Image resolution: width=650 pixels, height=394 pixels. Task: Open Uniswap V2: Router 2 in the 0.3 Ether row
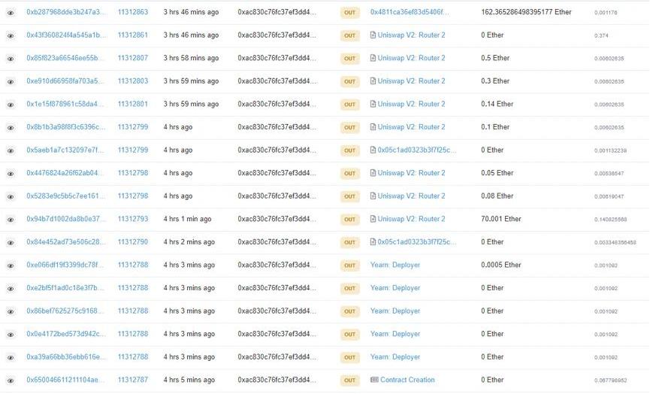[x=411, y=81]
